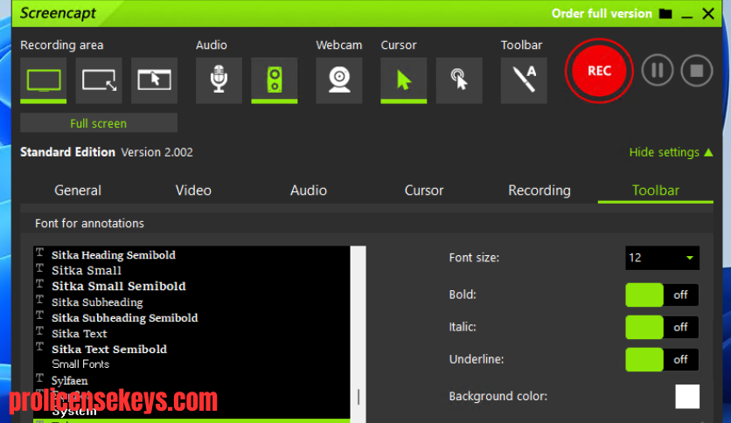Toggle cursor click effect icon

coord(459,80)
